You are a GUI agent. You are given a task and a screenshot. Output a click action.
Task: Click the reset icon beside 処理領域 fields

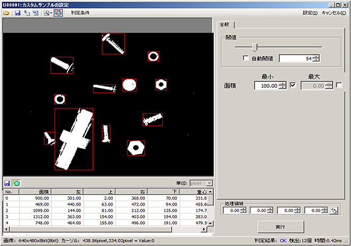coord(333,211)
